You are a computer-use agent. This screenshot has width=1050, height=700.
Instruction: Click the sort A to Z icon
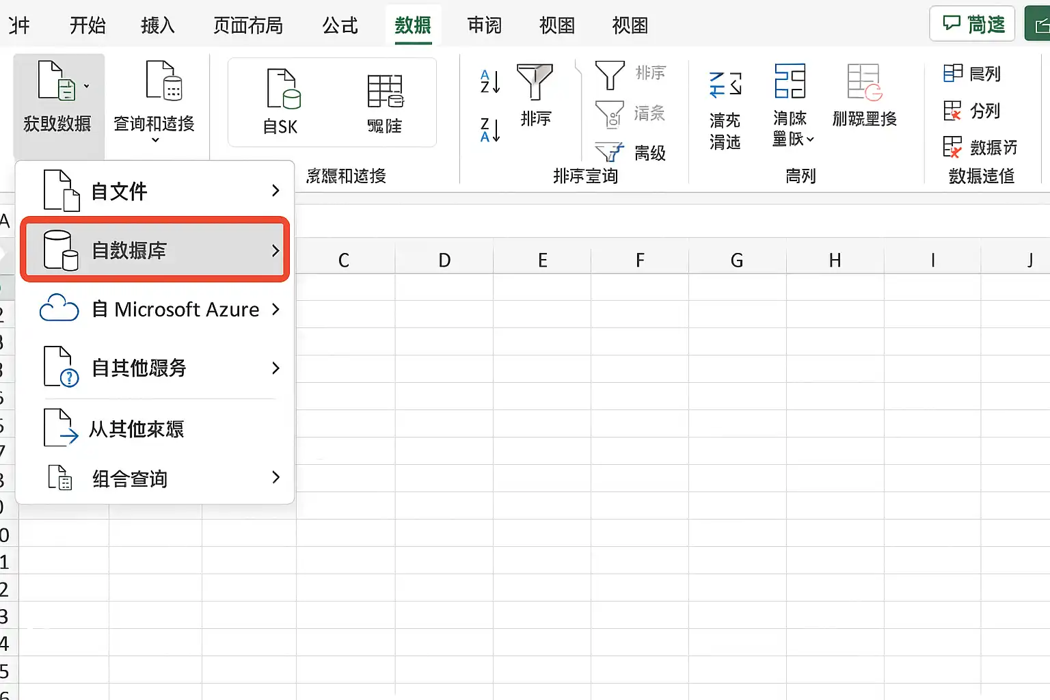490,81
